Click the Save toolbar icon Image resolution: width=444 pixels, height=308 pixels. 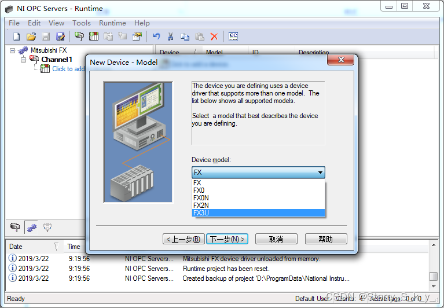click(46, 36)
